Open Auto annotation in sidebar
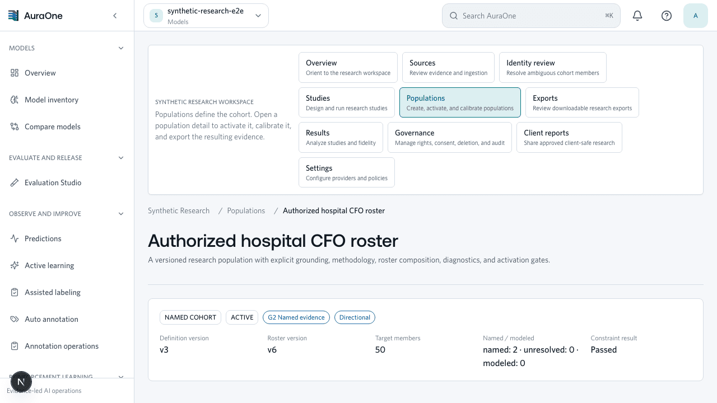The image size is (717, 403). pos(67,319)
